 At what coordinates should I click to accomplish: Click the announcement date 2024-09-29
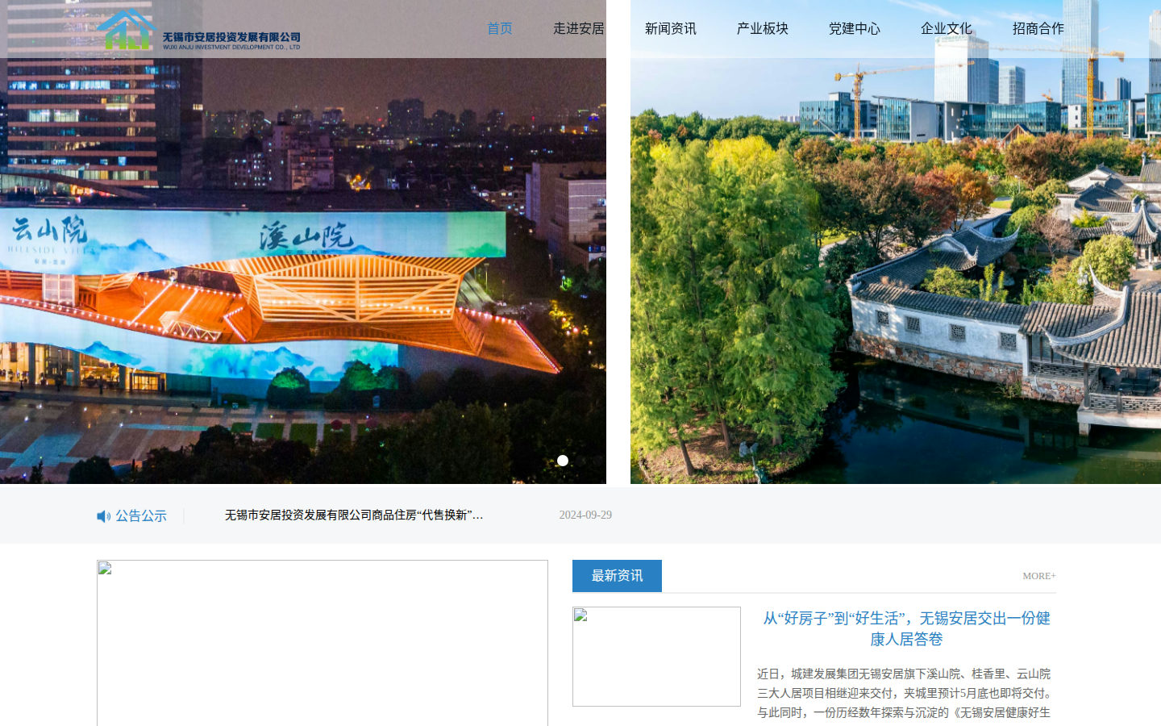[x=585, y=515]
